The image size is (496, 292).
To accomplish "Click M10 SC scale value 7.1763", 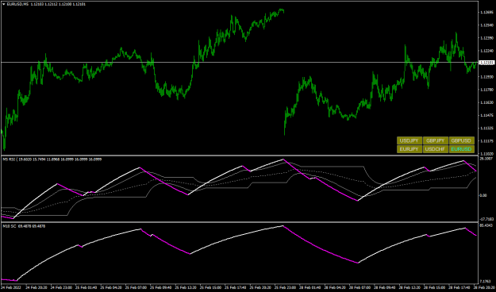I will [x=486, y=281].
